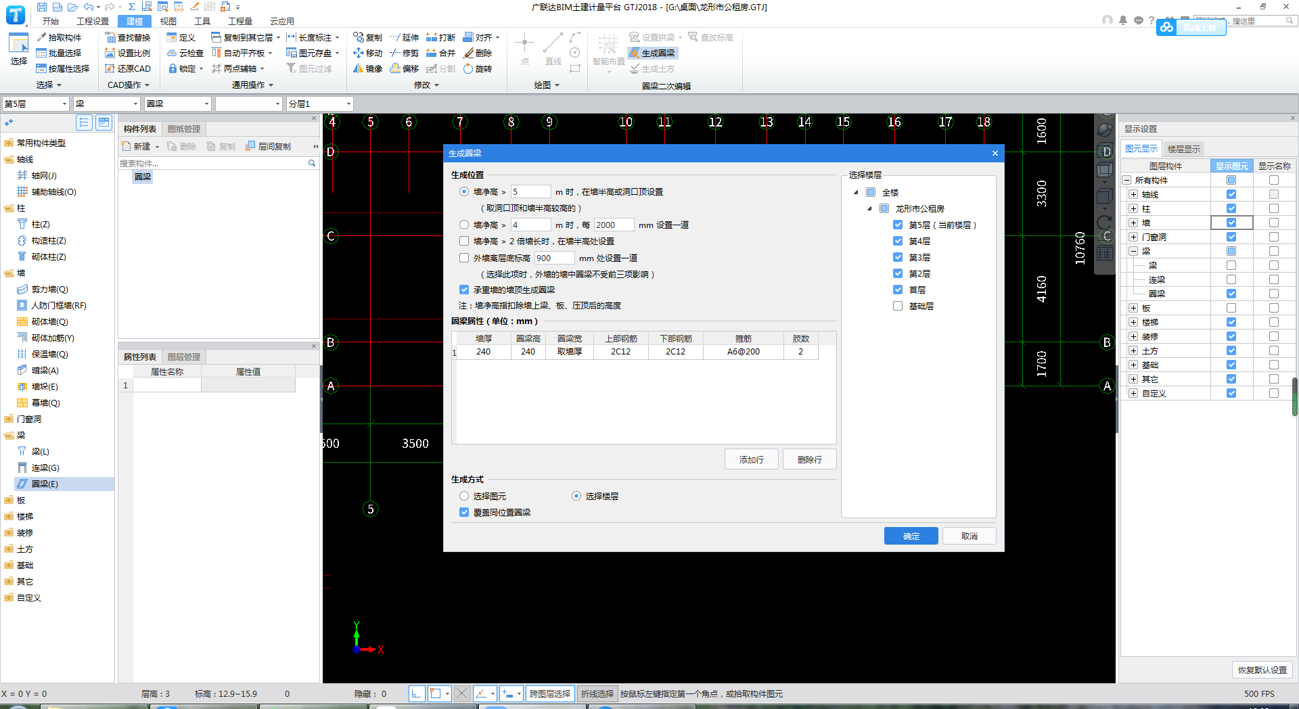
Task: Uncheck 第4层 floor checkbox
Action: coord(898,241)
